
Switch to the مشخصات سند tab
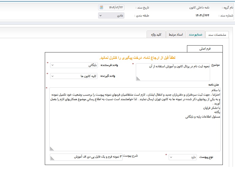217,35
